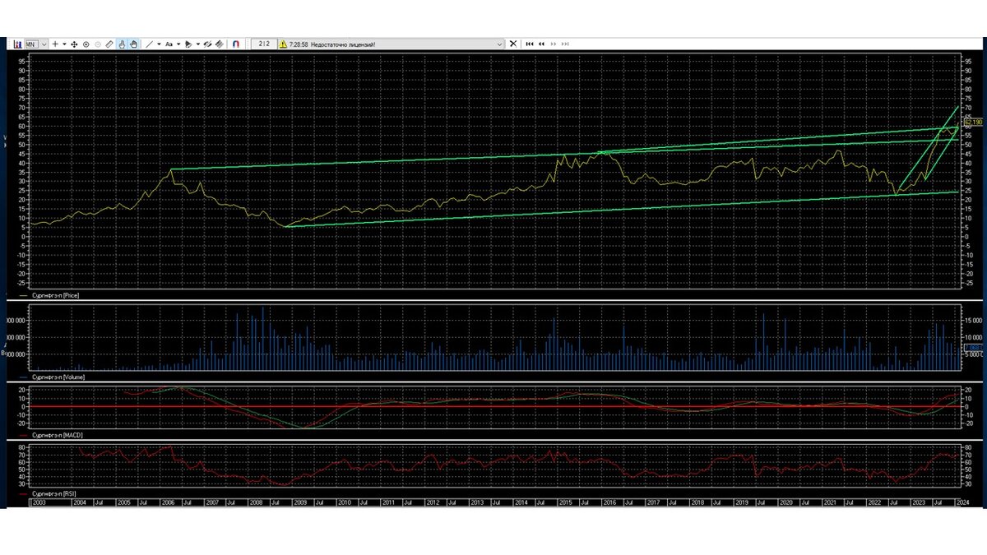Click the yellow warning triangle icon
Screen dimensions: 987x555
pyautogui.click(x=283, y=44)
